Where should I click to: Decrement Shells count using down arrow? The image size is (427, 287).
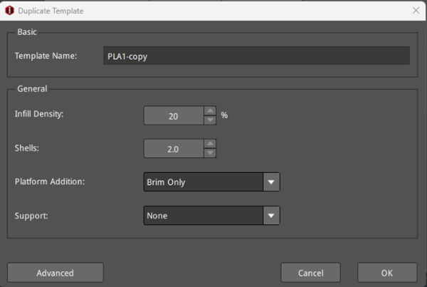209,153
